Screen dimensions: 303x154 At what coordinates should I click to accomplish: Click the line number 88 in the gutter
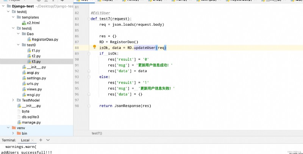coord(77,48)
